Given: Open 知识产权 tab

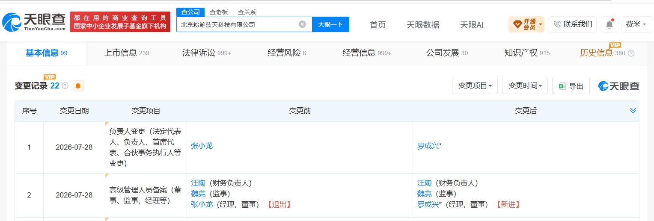Looking at the screenshot, I should pyautogui.click(x=527, y=53).
